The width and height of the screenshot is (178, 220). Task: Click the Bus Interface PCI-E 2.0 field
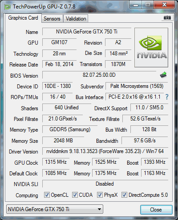(x=134, y=97)
